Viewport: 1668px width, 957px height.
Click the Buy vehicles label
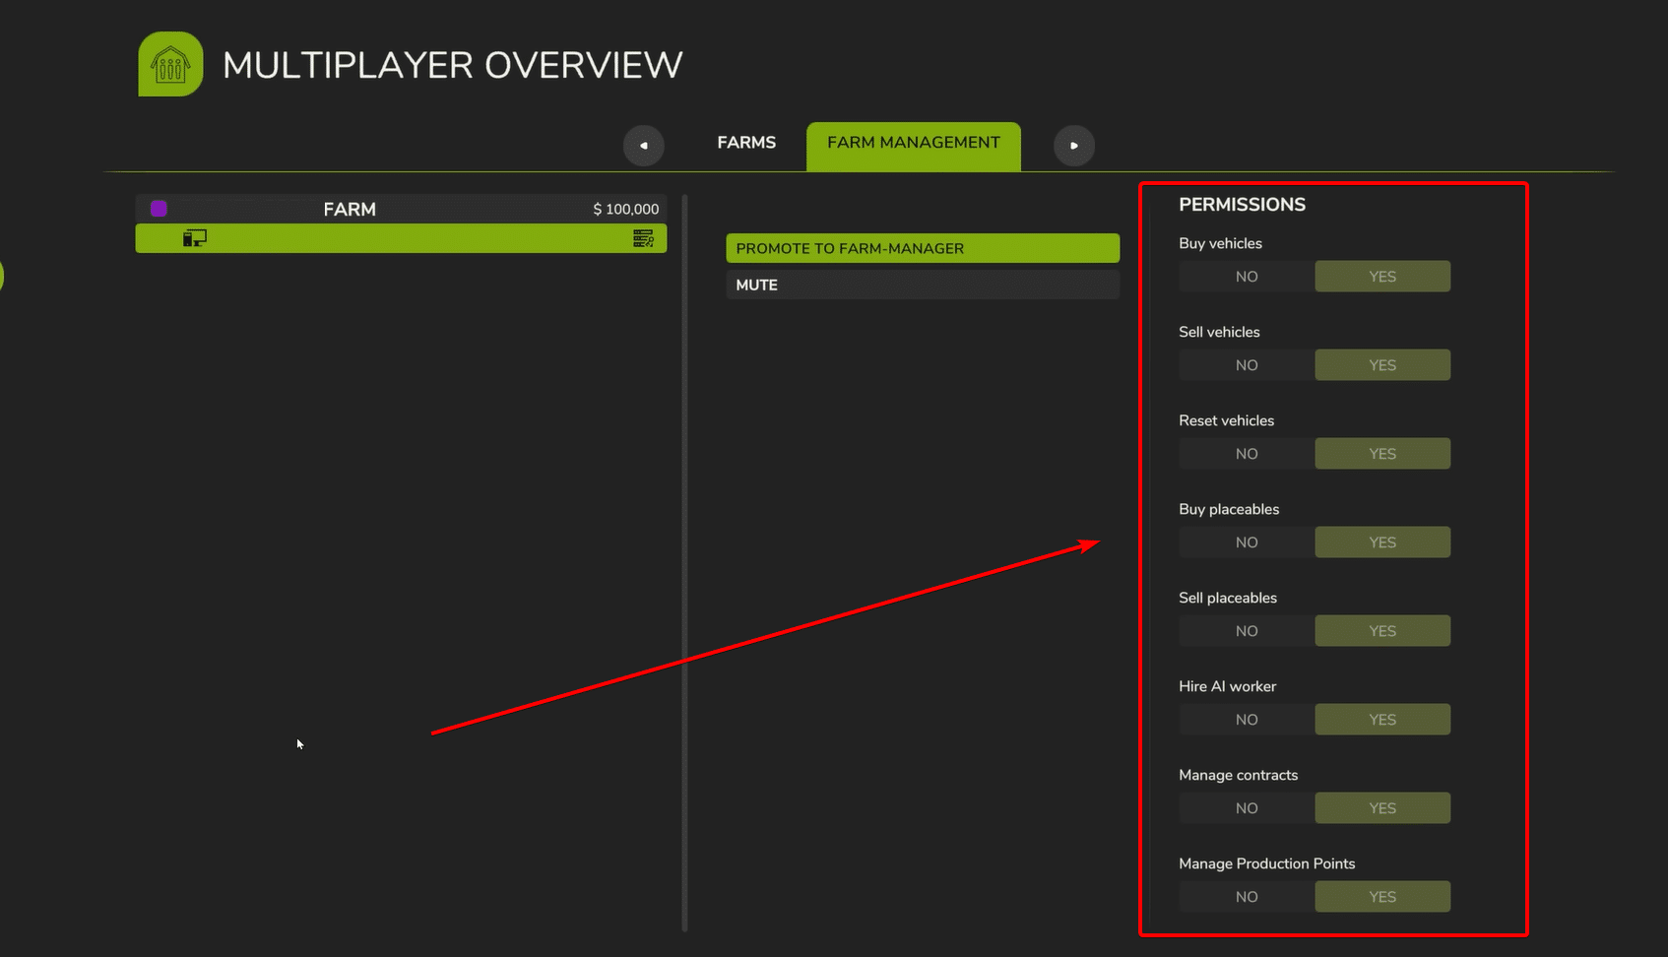(1220, 243)
